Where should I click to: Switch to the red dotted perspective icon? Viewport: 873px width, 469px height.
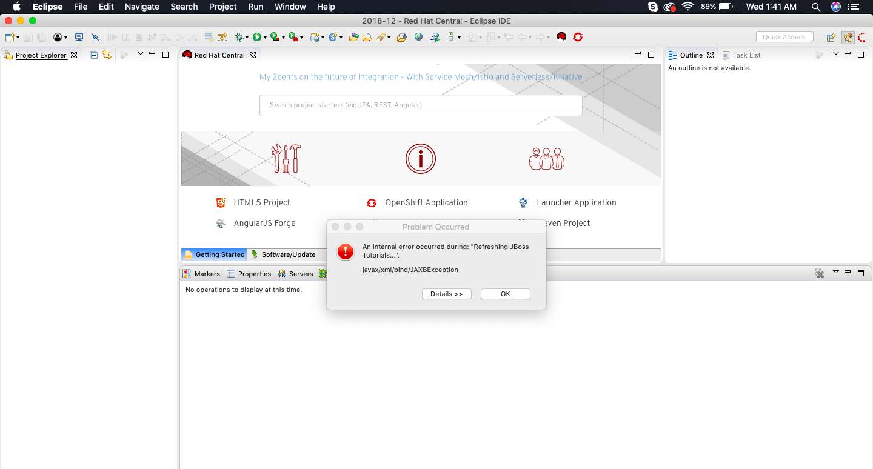click(x=861, y=38)
